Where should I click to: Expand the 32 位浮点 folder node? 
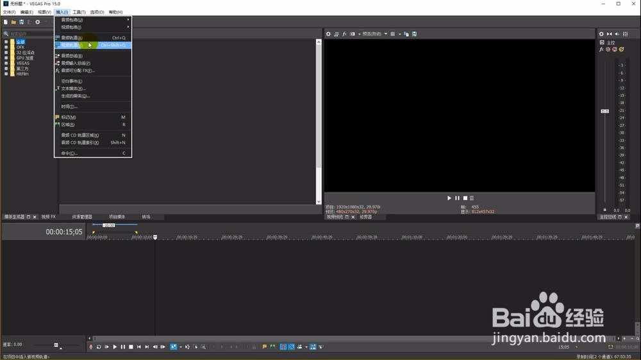(6, 53)
